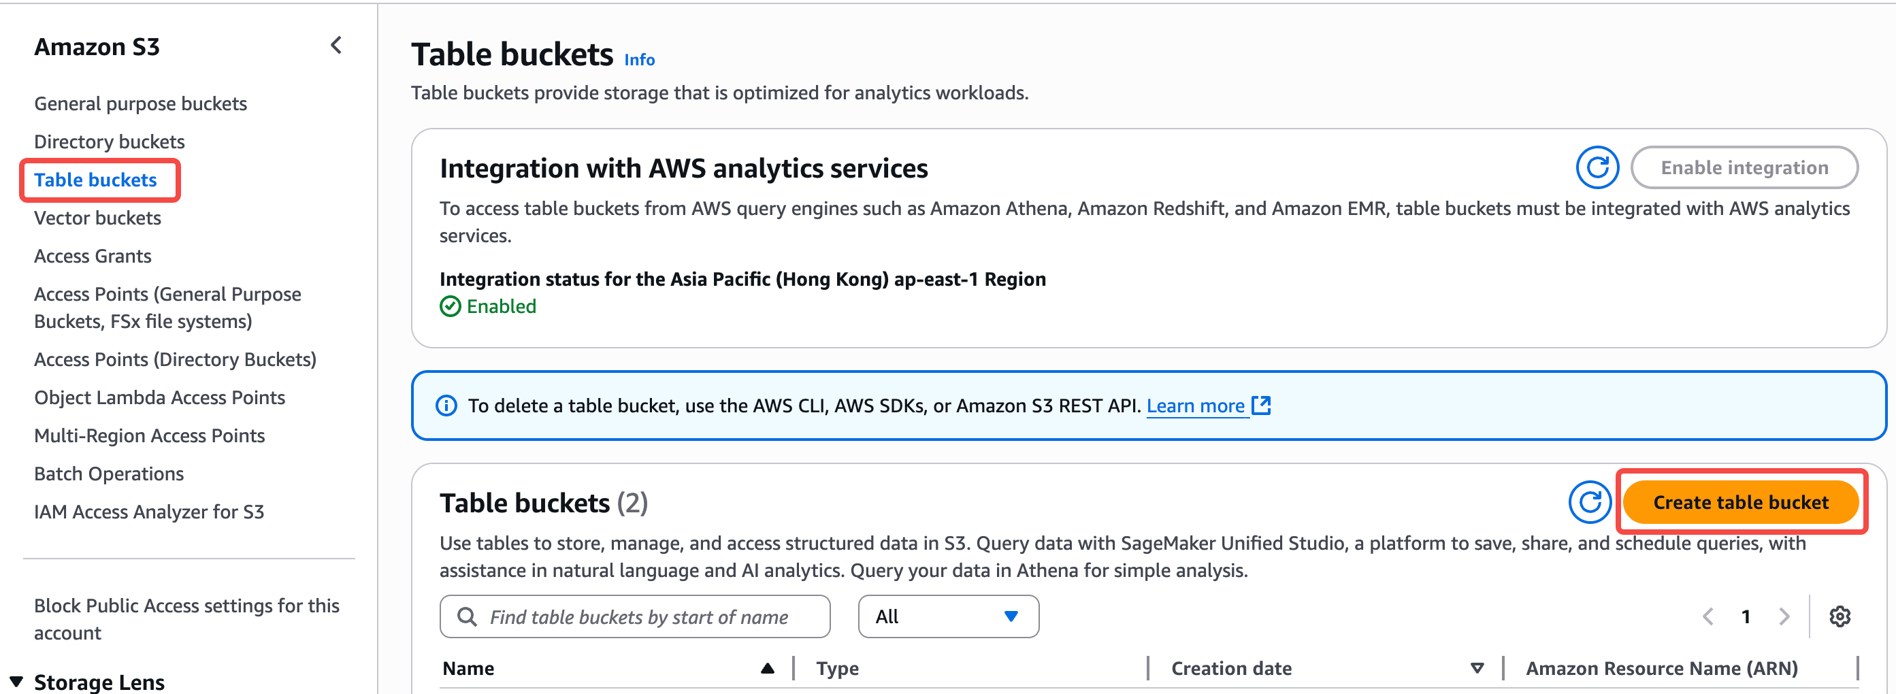Open the All filter dropdown

[x=947, y=616]
